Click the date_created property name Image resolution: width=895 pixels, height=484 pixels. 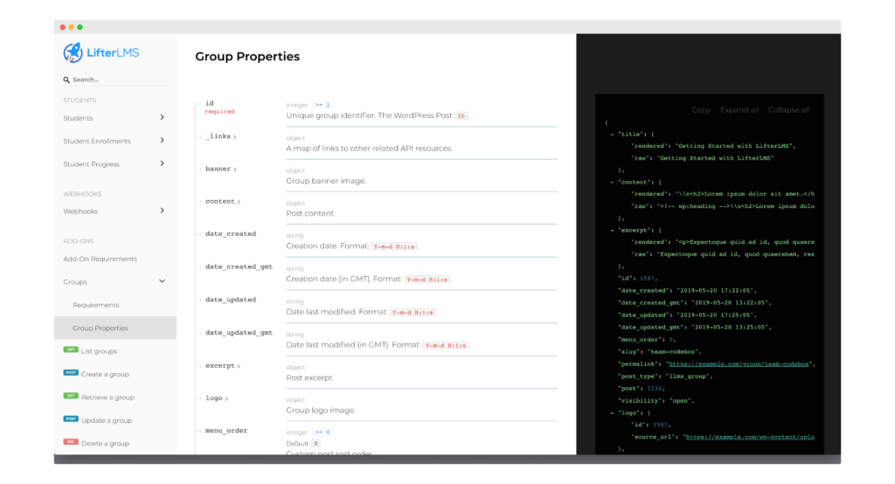click(x=231, y=234)
